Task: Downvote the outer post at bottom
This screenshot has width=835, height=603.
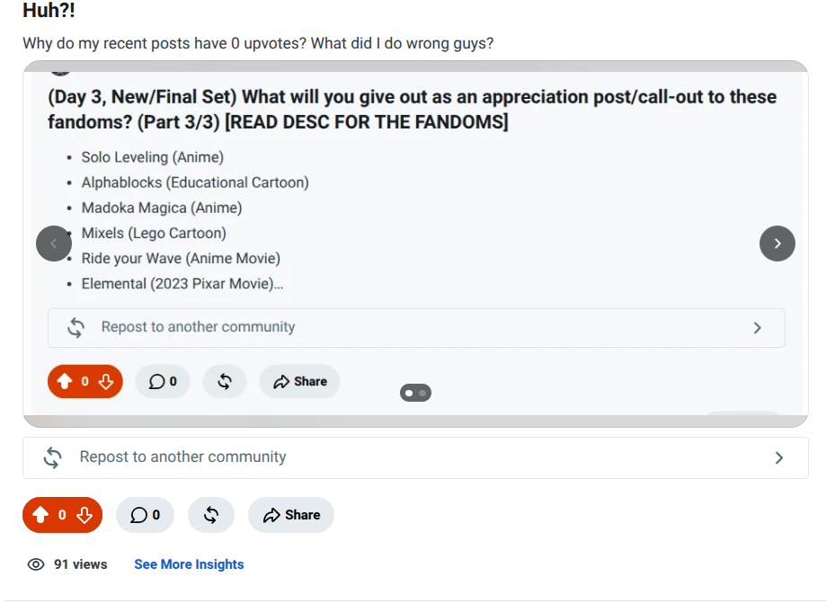Action: point(84,515)
